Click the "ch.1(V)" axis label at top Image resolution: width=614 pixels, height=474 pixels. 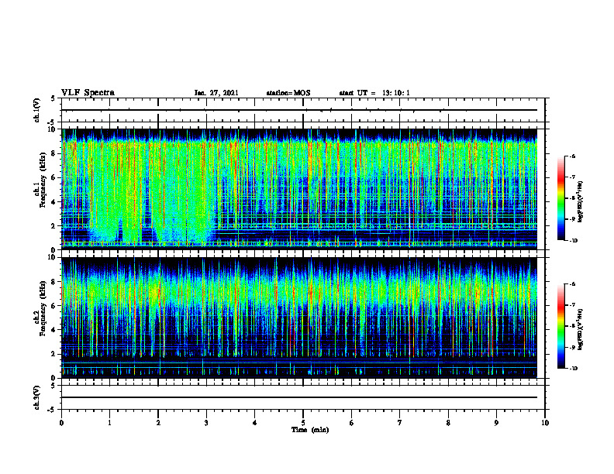coord(37,110)
